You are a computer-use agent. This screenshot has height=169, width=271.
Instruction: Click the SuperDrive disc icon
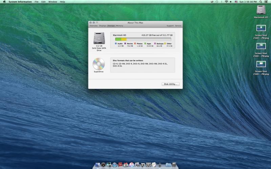pos(99,64)
